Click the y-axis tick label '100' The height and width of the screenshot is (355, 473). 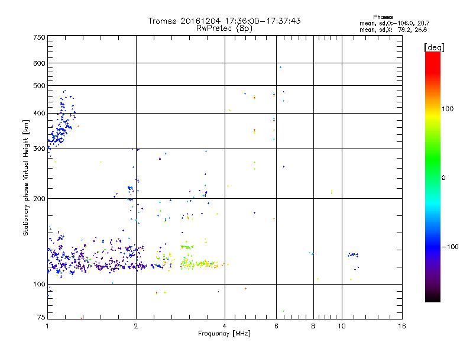(39, 285)
